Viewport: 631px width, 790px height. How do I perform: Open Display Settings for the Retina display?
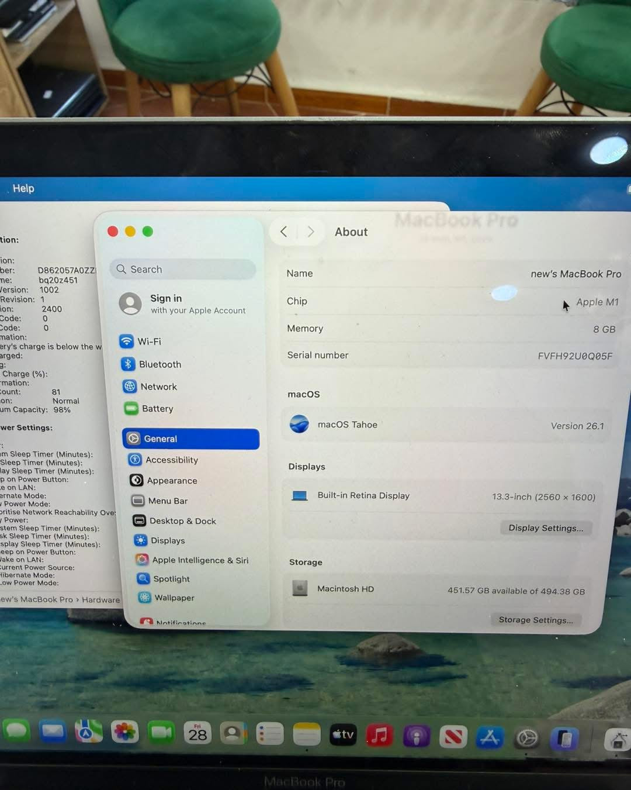[x=546, y=528]
